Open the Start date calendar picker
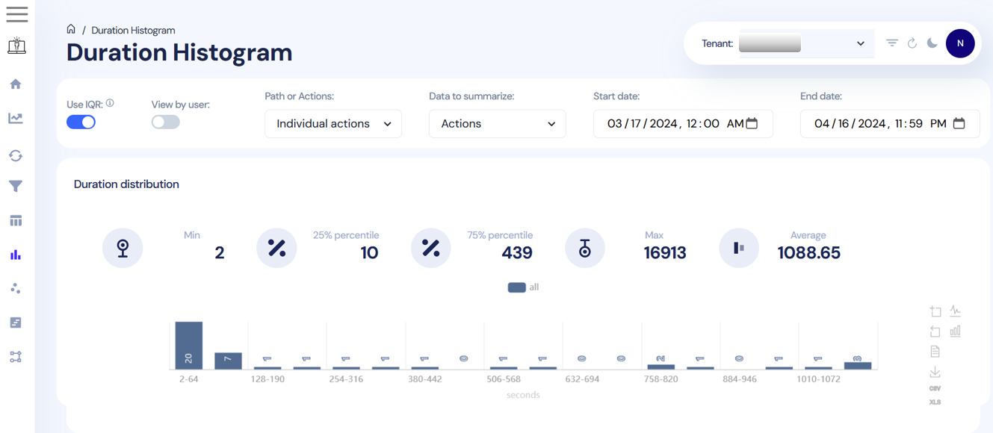This screenshot has height=433, width=993. (752, 123)
